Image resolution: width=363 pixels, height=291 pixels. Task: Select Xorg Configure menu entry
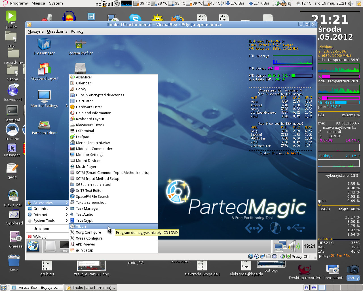click(x=113, y=232)
